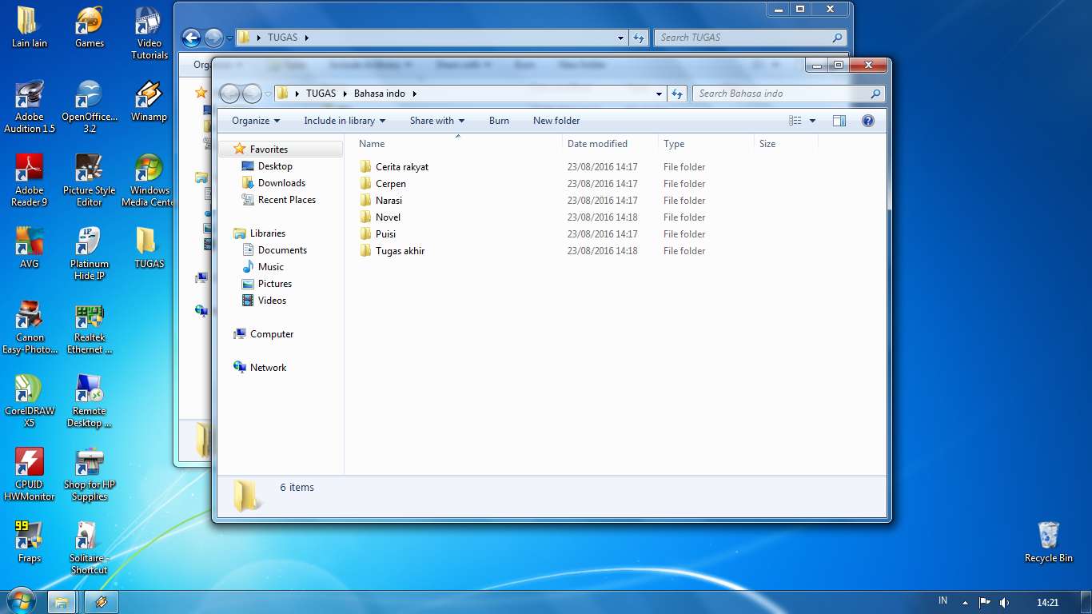Open Shop for HP Supplies icon
1092x614 pixels.
pyautogui.click(x=90, y=474)
